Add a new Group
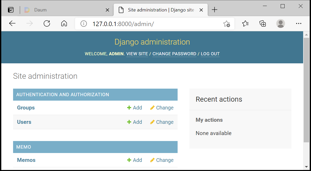 point(135,108)
